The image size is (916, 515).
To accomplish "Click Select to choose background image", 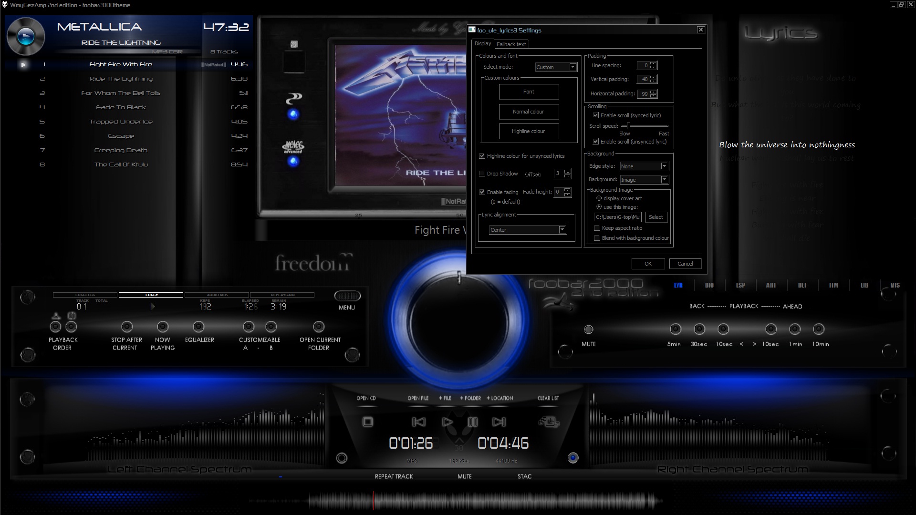I will (x=656, y=217).
